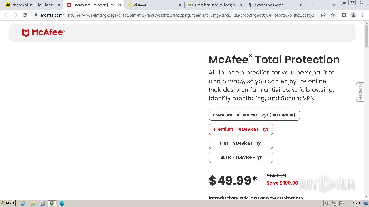Open the Chrome profile avatar icon
This screenshot has height=207, width=369.
click(x=353, y=15)
